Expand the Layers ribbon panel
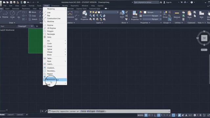 click(x=99, y=23)
